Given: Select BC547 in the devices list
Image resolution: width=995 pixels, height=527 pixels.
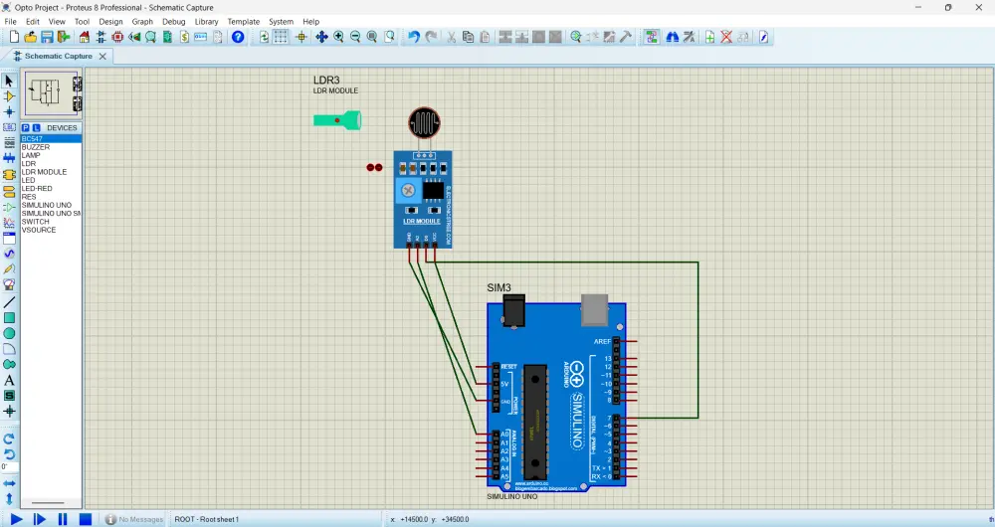Looking at the screenshot, I should (51, 138).
